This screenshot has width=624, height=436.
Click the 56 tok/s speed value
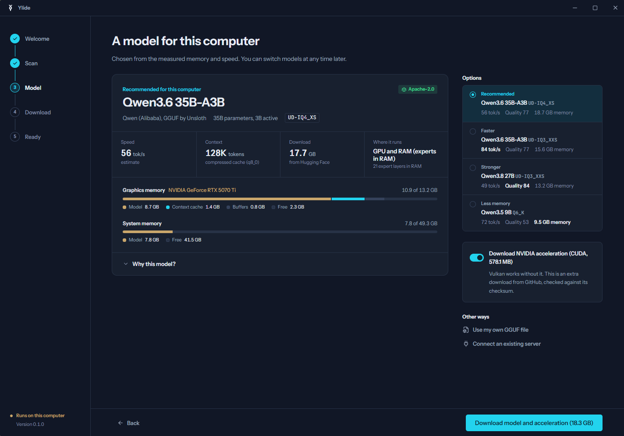133,153
